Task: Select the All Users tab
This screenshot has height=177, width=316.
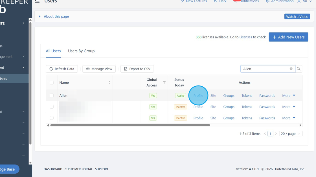Action: pyautogui.click(x=53, y=51)
